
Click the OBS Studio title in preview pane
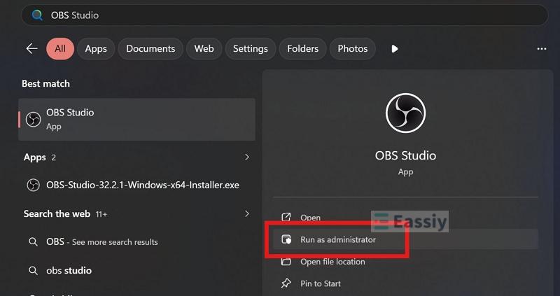(x=405, y=155)
